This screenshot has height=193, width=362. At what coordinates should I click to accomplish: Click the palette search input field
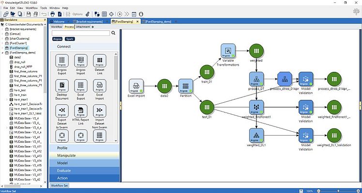80,33
